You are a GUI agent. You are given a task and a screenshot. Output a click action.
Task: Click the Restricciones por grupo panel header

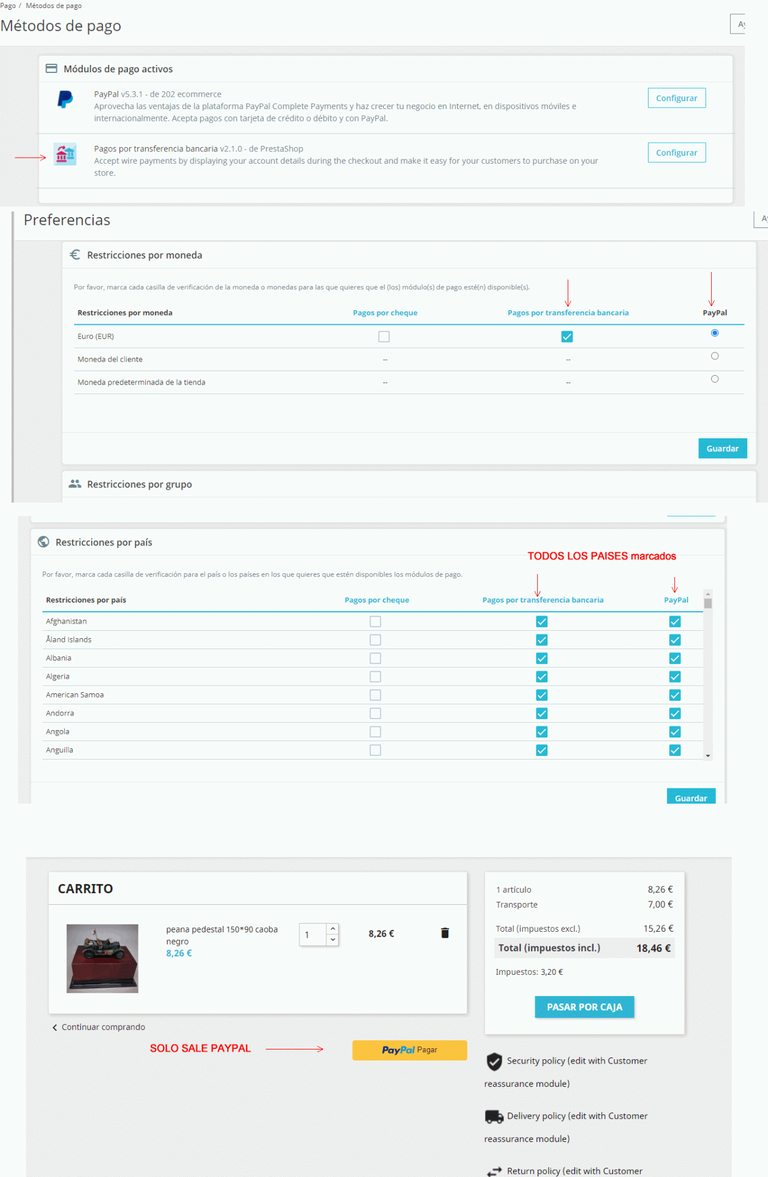click(x=409, y=484)
